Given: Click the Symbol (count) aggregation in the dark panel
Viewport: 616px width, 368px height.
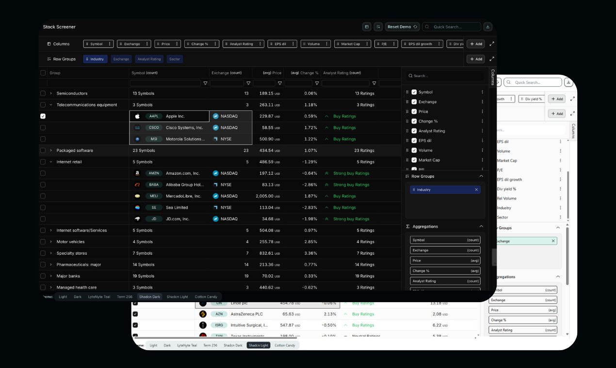Looking at the screenshot, I should 445,240.
